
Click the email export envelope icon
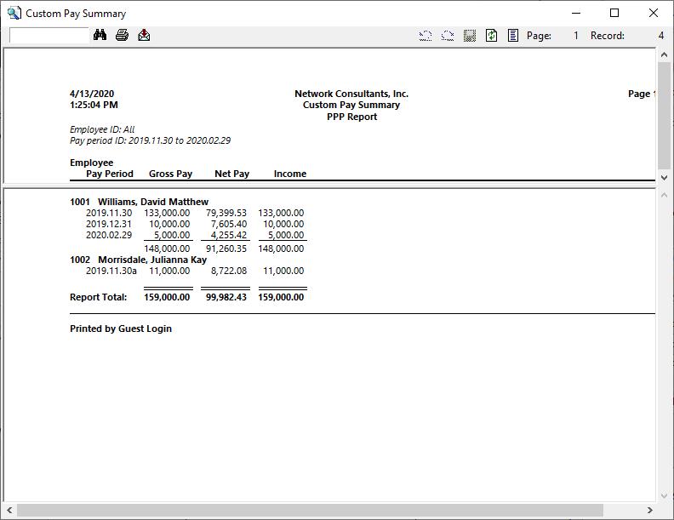click(x=144, y=35)
